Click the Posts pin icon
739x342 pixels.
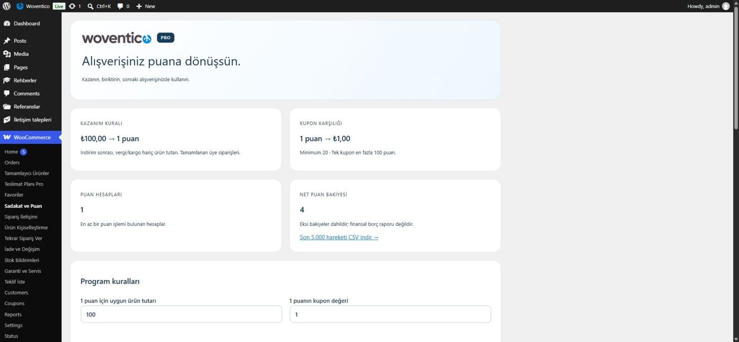(x=7, y=41)
